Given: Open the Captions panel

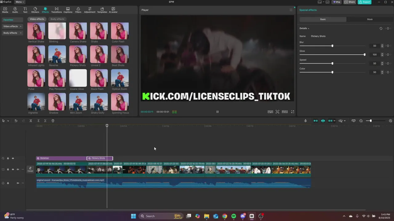Looking at the screenshot, I should click(68, 10).
